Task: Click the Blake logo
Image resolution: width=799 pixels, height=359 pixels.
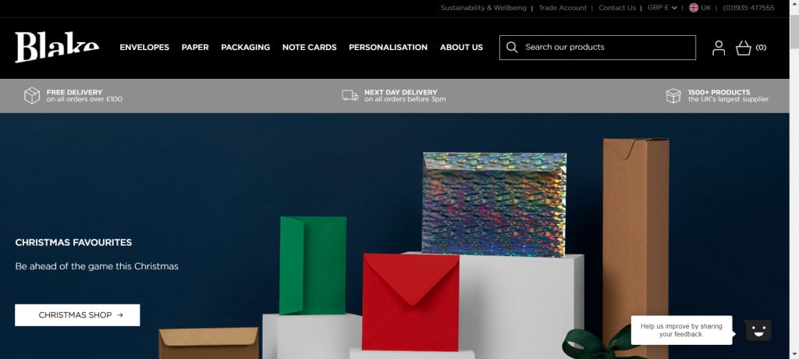Action: click(57, 47)
